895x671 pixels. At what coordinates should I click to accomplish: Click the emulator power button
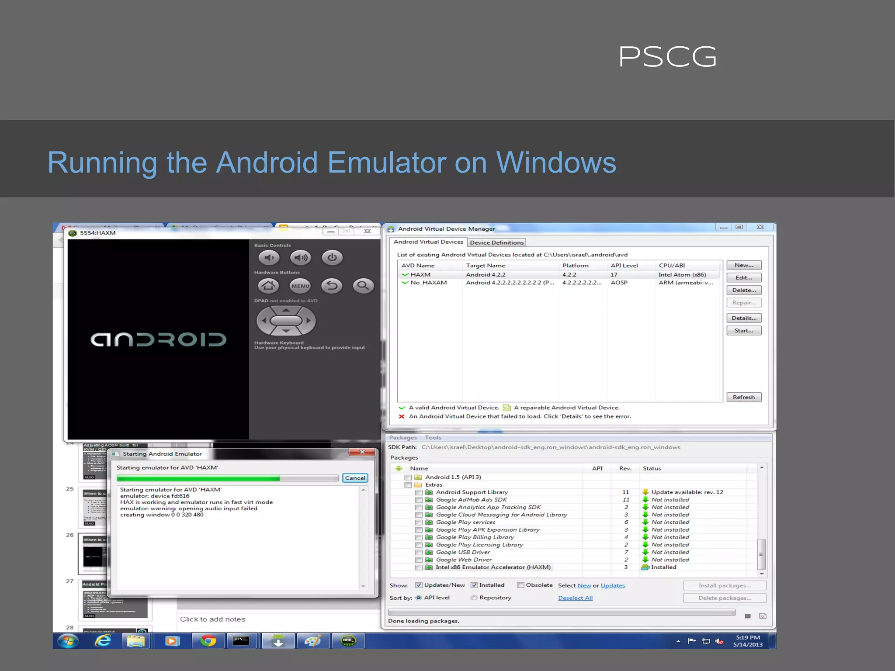click(x=332, y=257)
